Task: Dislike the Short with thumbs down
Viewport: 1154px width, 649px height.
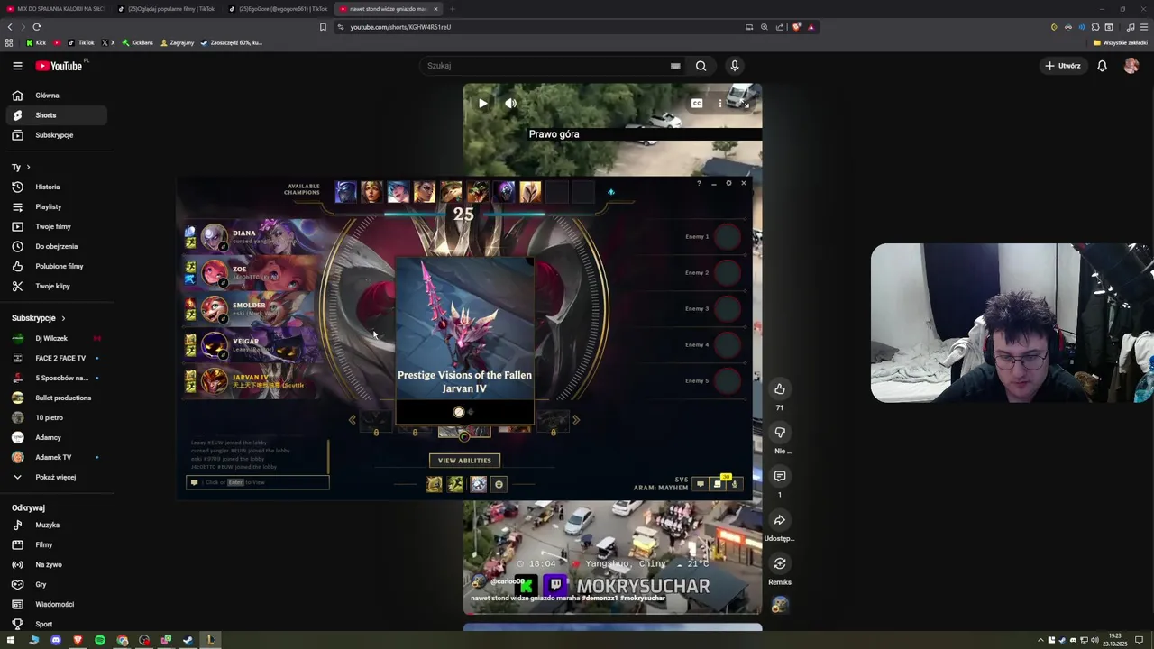Action: [780, 433]
